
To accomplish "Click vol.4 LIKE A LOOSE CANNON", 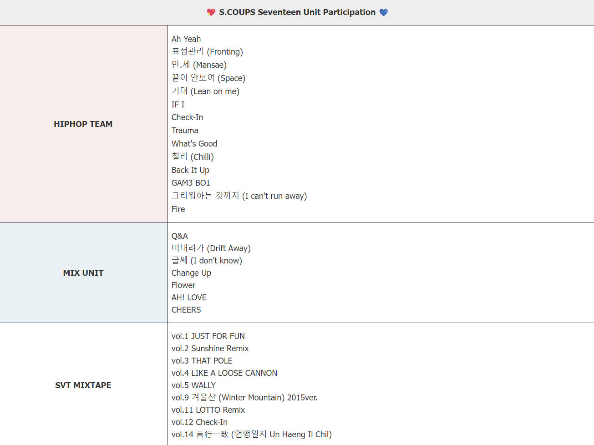I will (x=224, y=373).
